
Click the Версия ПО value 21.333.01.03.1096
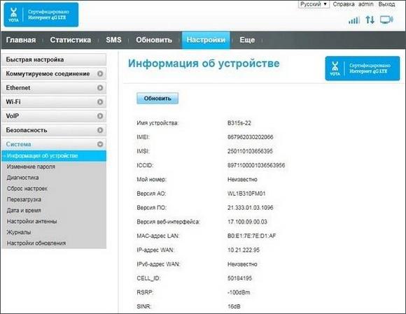(x=250, y=208)
